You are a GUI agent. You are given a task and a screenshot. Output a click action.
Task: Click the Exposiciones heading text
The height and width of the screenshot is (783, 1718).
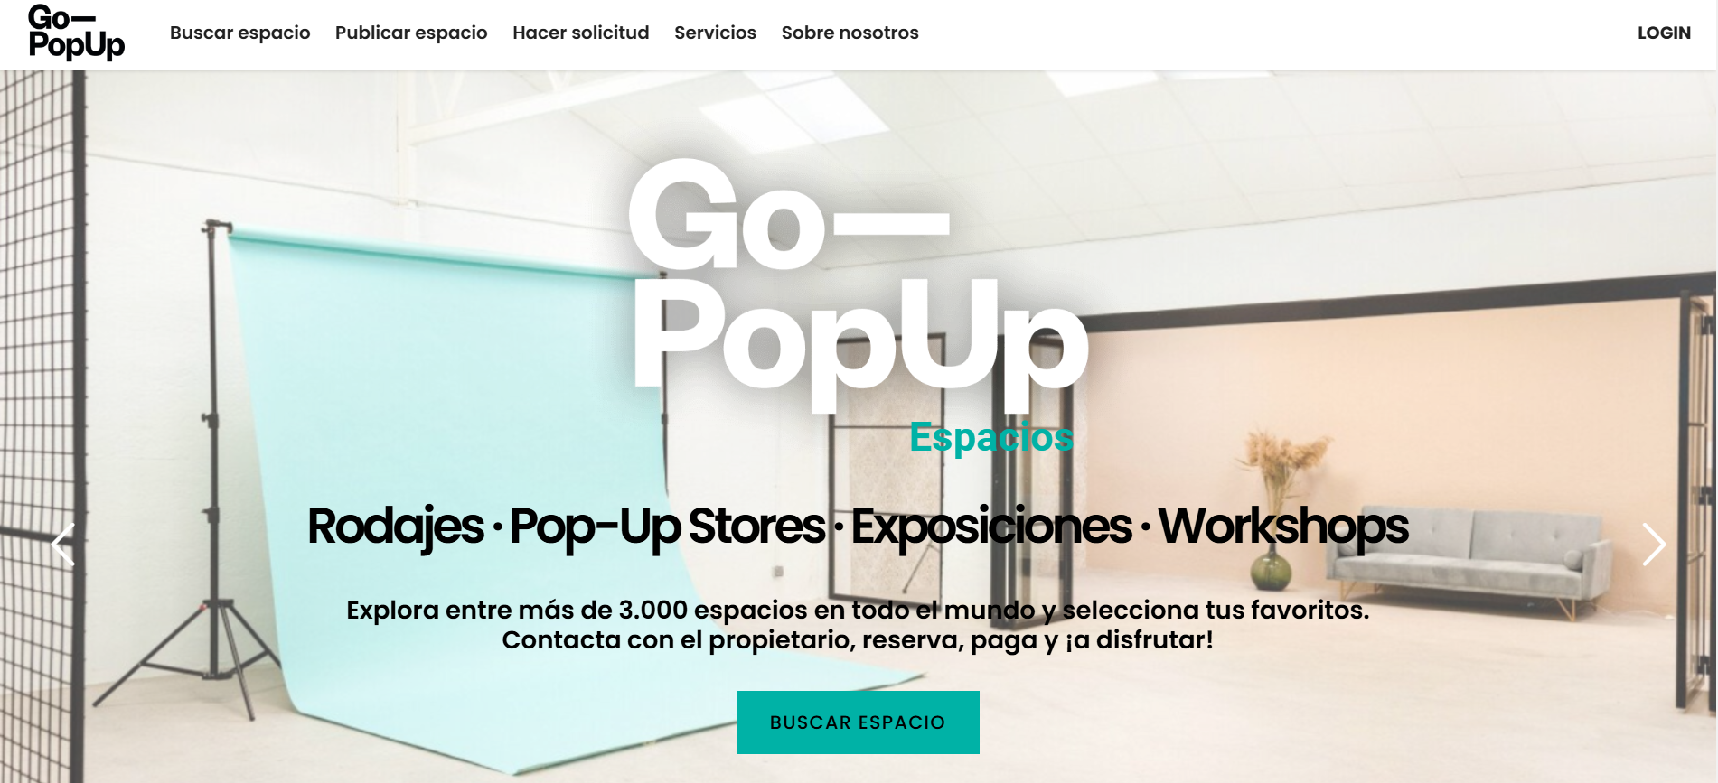(991, 527)
